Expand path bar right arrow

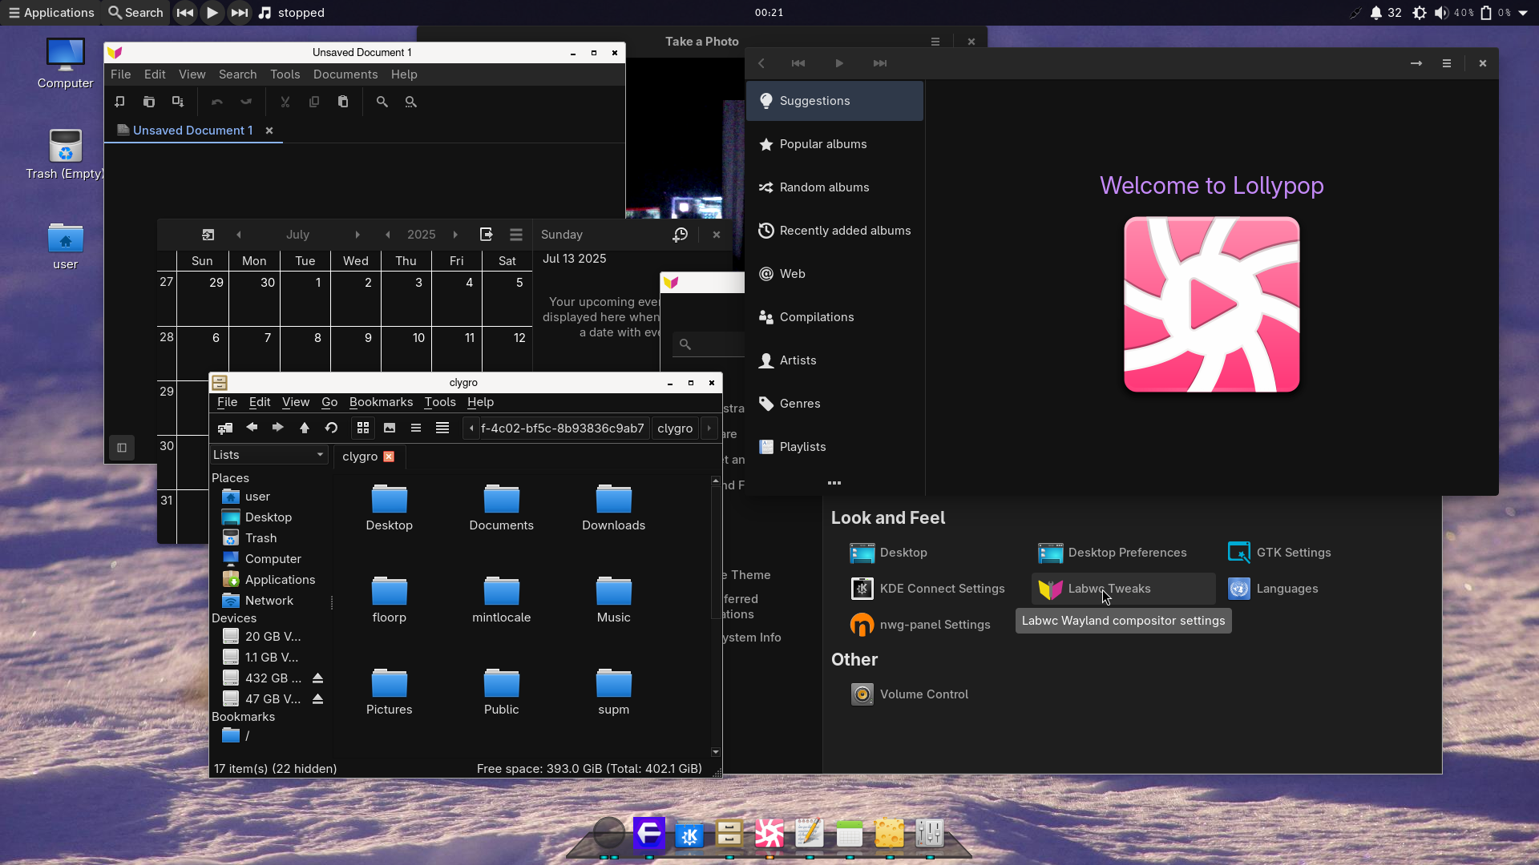709,428
